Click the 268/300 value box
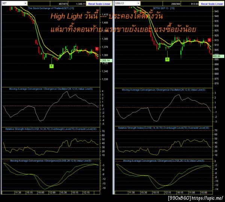The width and height of the screenshot is (225, 202). (172, 4)
